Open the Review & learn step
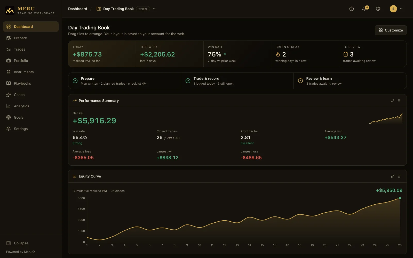The width and height of the screenshot is (413, 258). (350, 81)
